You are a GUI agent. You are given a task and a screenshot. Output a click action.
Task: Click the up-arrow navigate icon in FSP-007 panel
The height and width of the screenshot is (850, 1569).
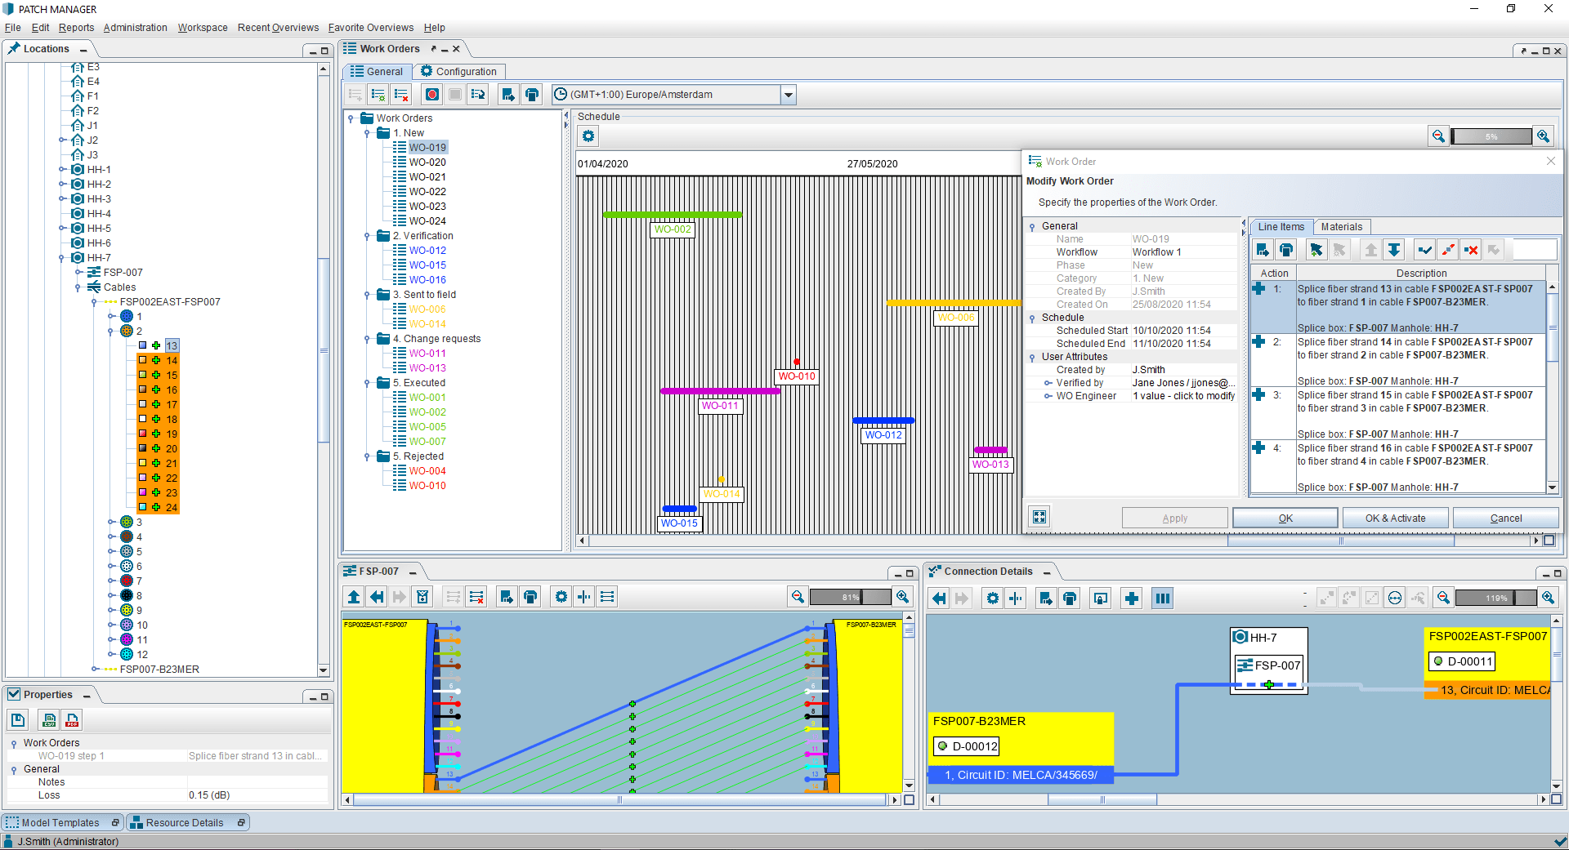(x=354, y=597)
